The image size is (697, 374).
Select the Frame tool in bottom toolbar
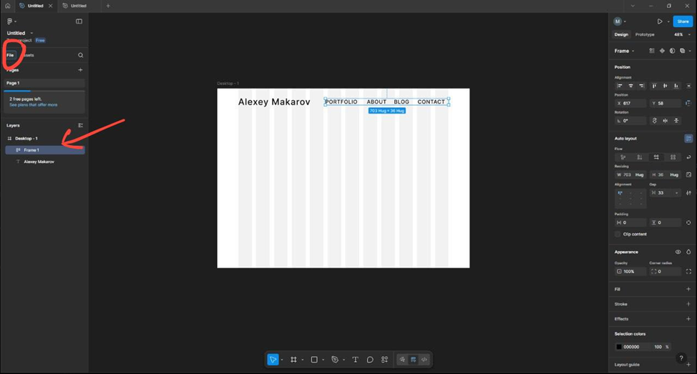click(293, 360)
